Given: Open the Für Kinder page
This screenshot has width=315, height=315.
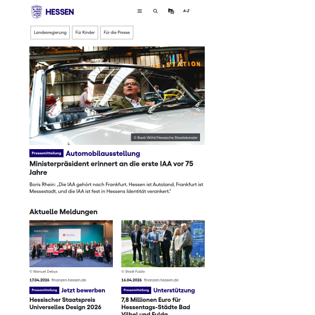Looking at the screenshot, I should click(x=85, y=33).
